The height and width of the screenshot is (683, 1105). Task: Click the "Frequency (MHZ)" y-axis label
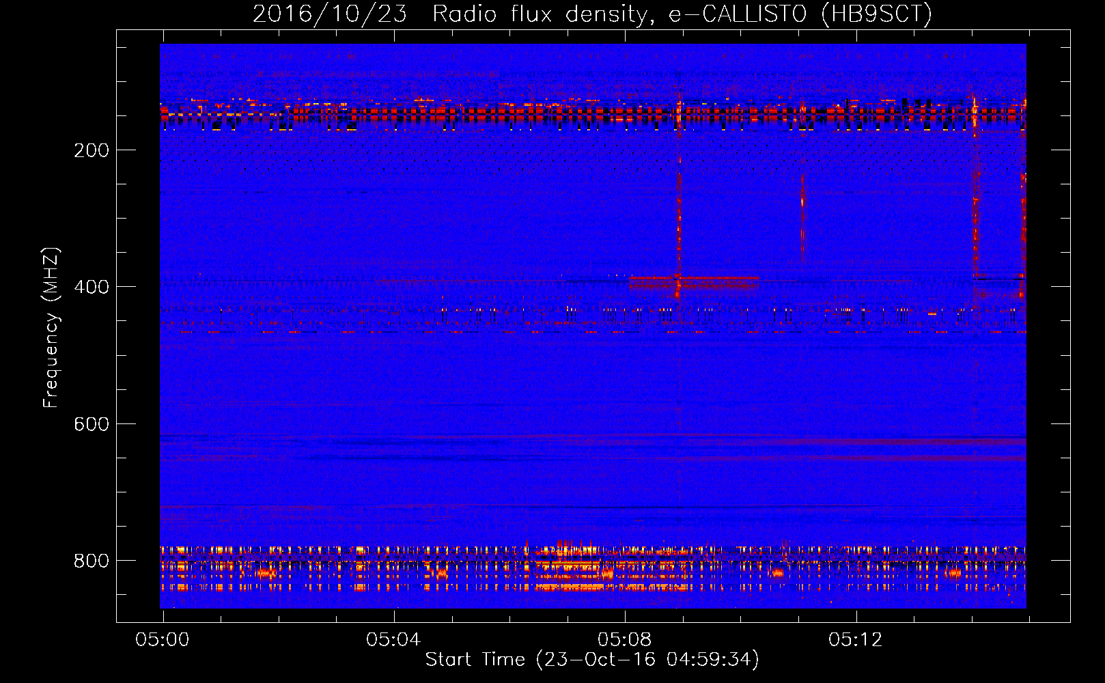coord(51,328)
